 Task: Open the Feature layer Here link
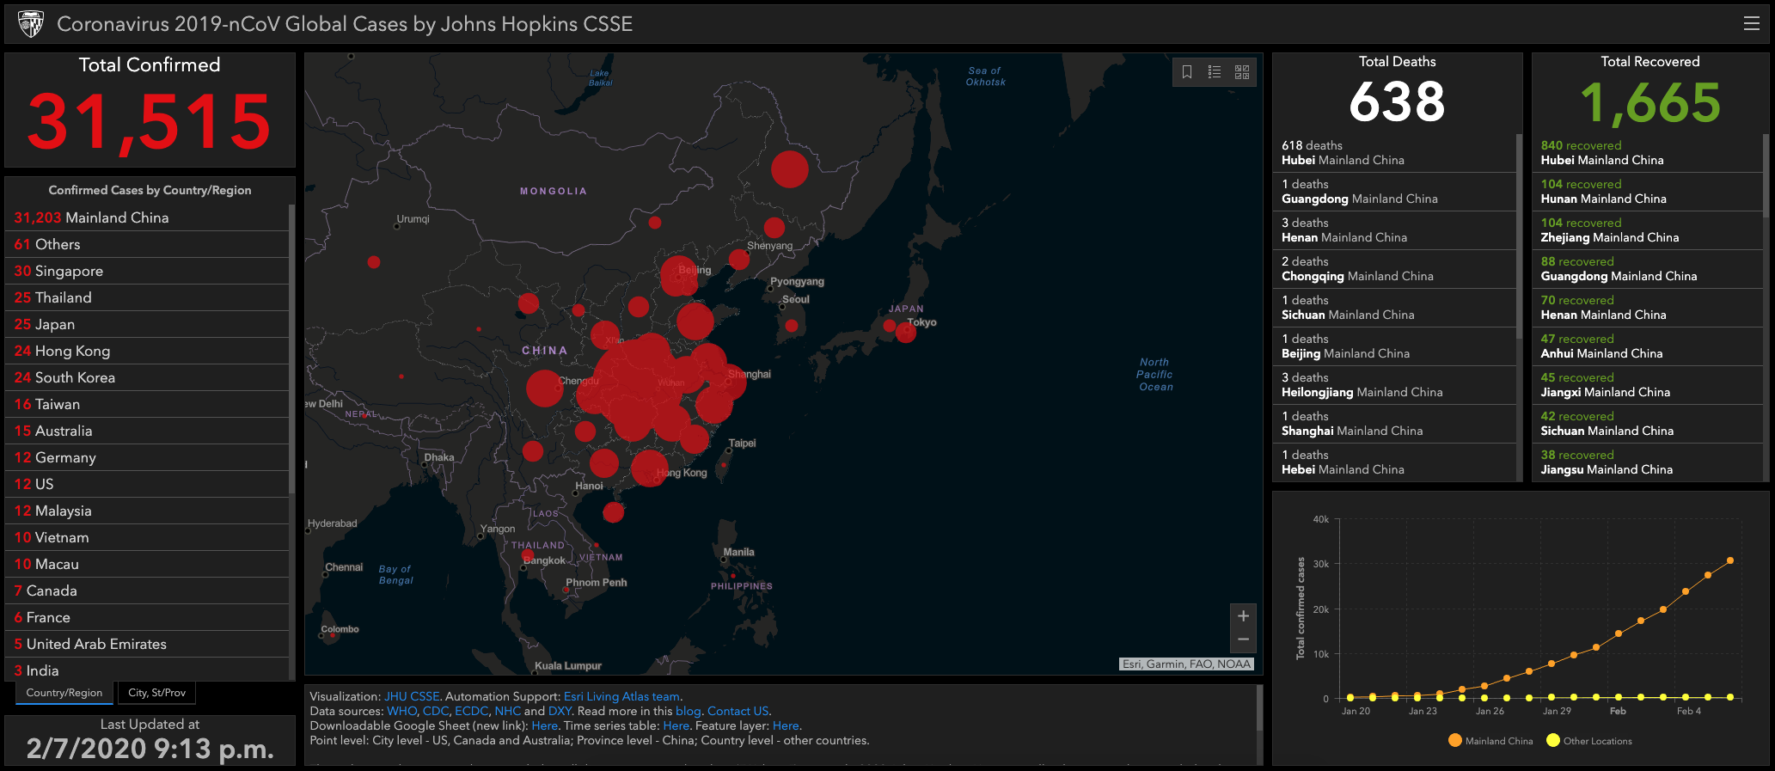coord(786,726)
